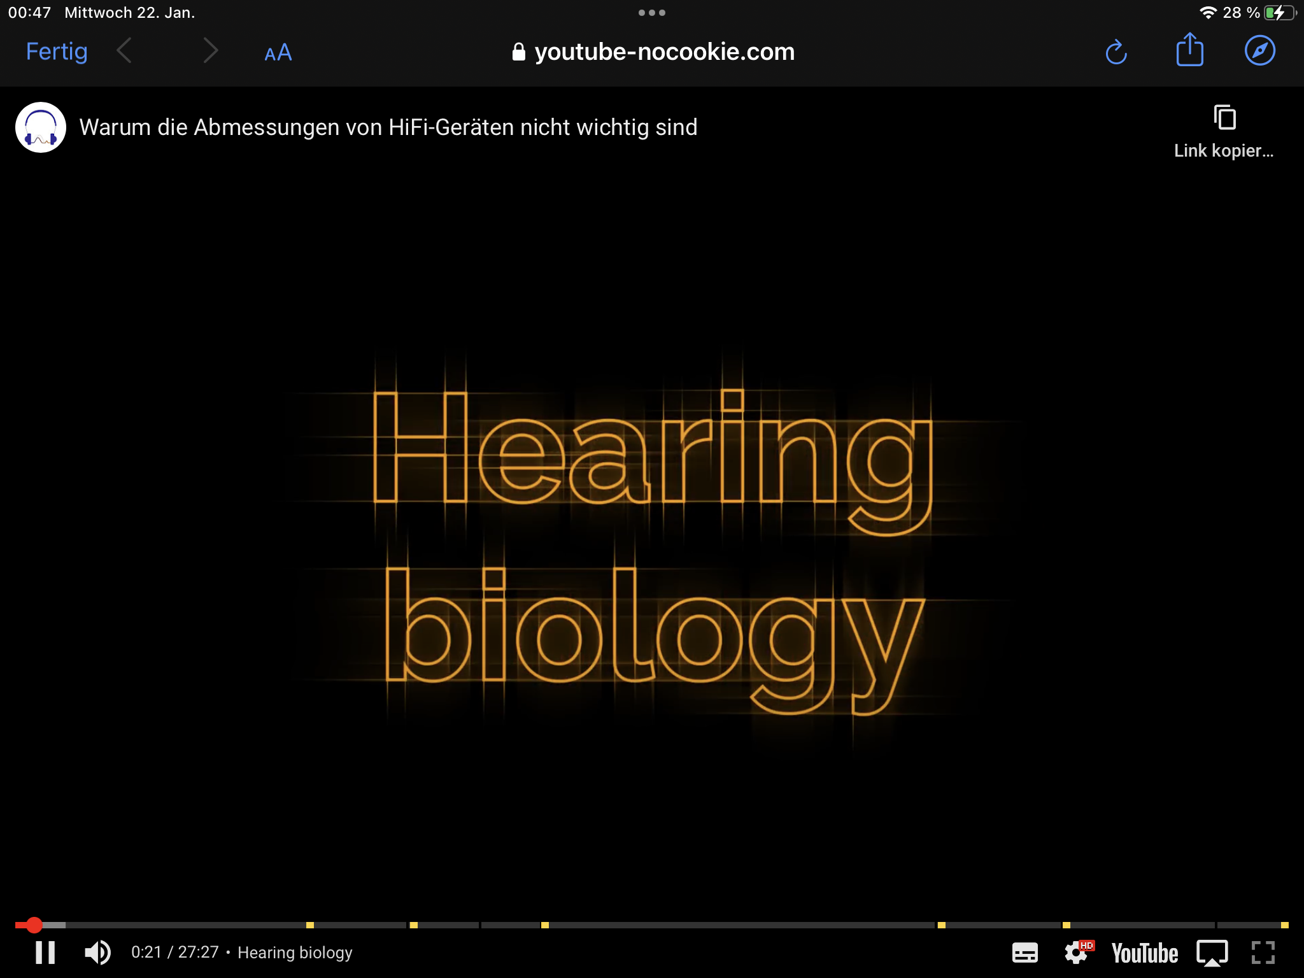This screenshot has height=978, width=1304.
Task: Toggle subtitles with the captions icon
Action: pyautogui.click(x=1025, y=953)
